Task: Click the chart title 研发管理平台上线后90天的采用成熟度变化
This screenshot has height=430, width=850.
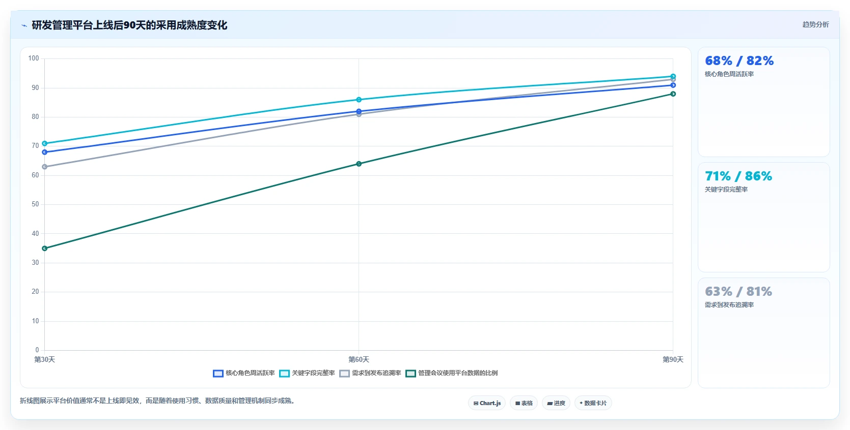Action: [x=129, y=25]
